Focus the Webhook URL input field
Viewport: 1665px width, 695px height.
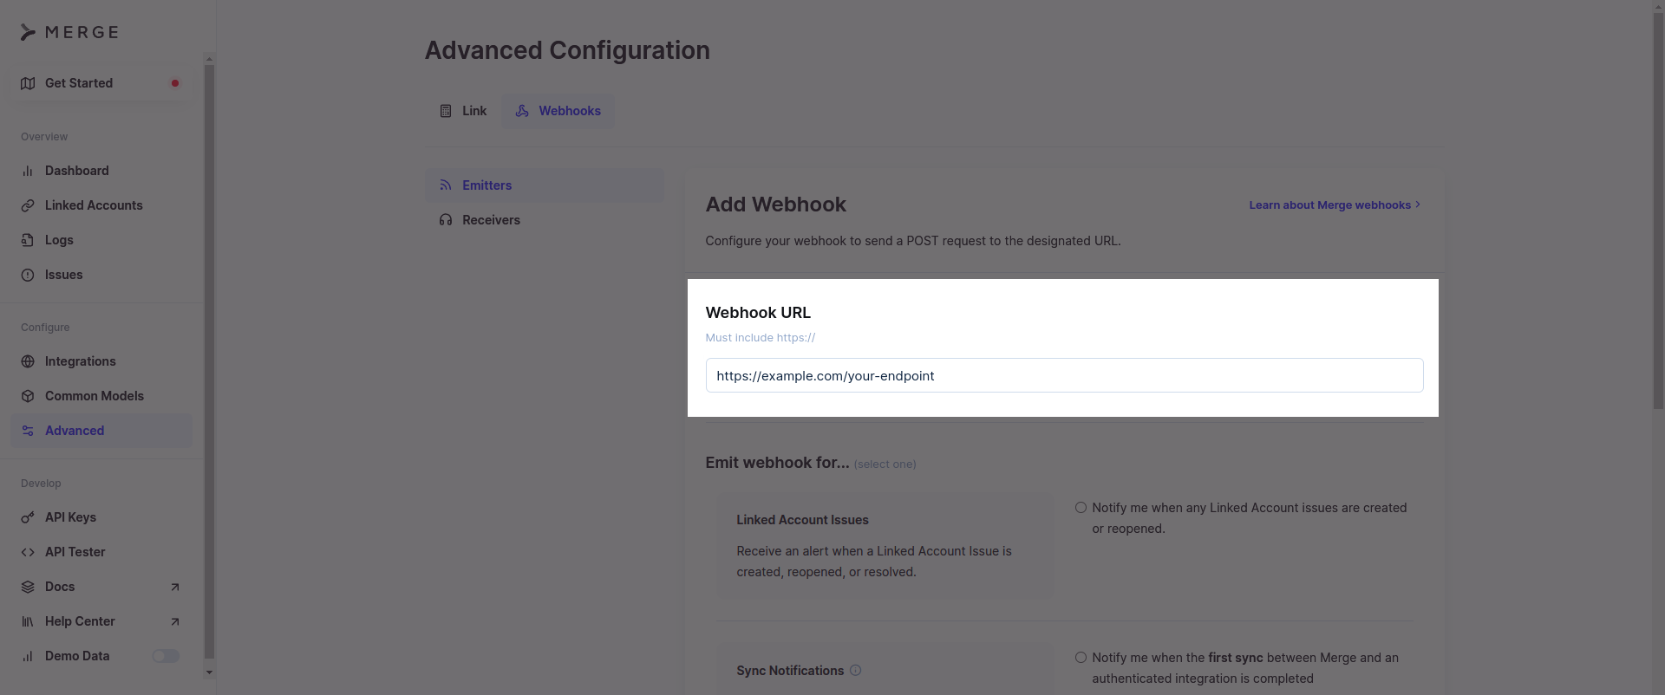[x=1064, y=375]
